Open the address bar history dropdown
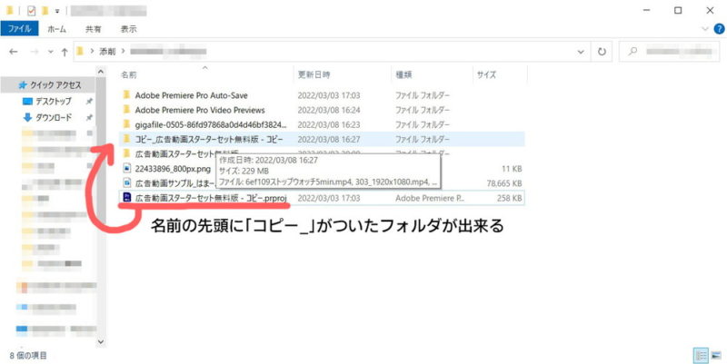Image resolution: width=727 pixels, height=364 pixels. pos(580,51)
